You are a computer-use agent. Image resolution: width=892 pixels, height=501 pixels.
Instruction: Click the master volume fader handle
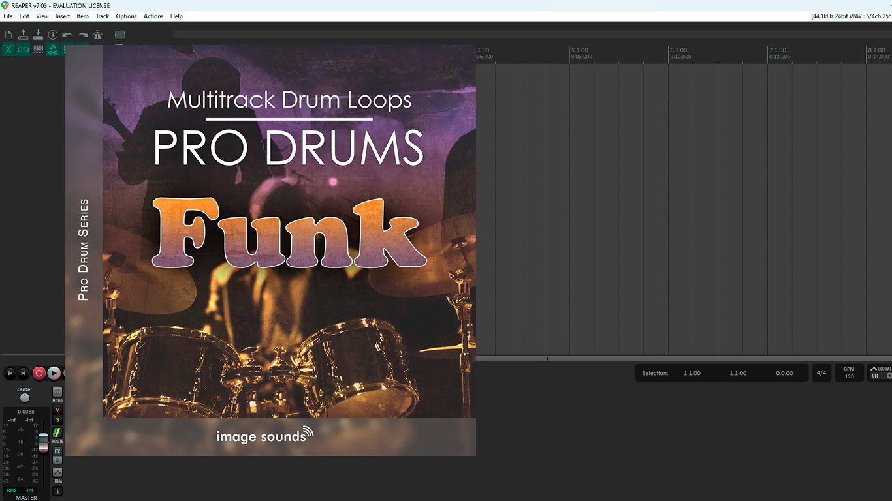click(x=43, y=442)
